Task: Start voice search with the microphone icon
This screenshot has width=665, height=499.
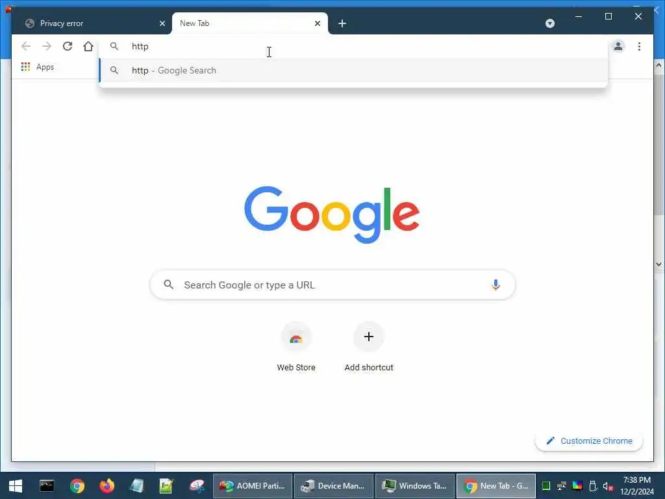Action: point(496,285)
